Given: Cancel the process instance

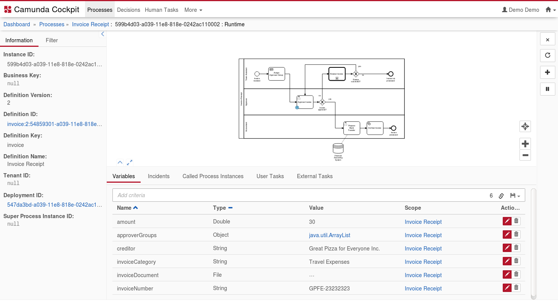Looking at the screenshot, I should [548, 40].
